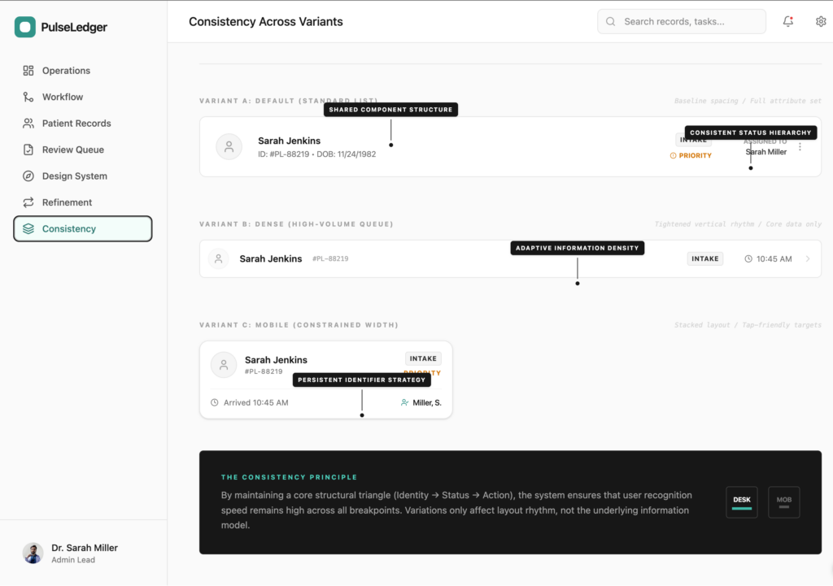
Task: Click The Consistency Principle heading
Action: (289, 477)
